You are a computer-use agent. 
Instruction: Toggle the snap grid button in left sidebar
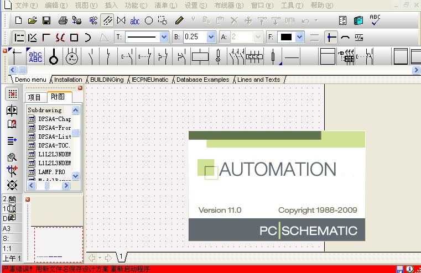click(12, 94)
